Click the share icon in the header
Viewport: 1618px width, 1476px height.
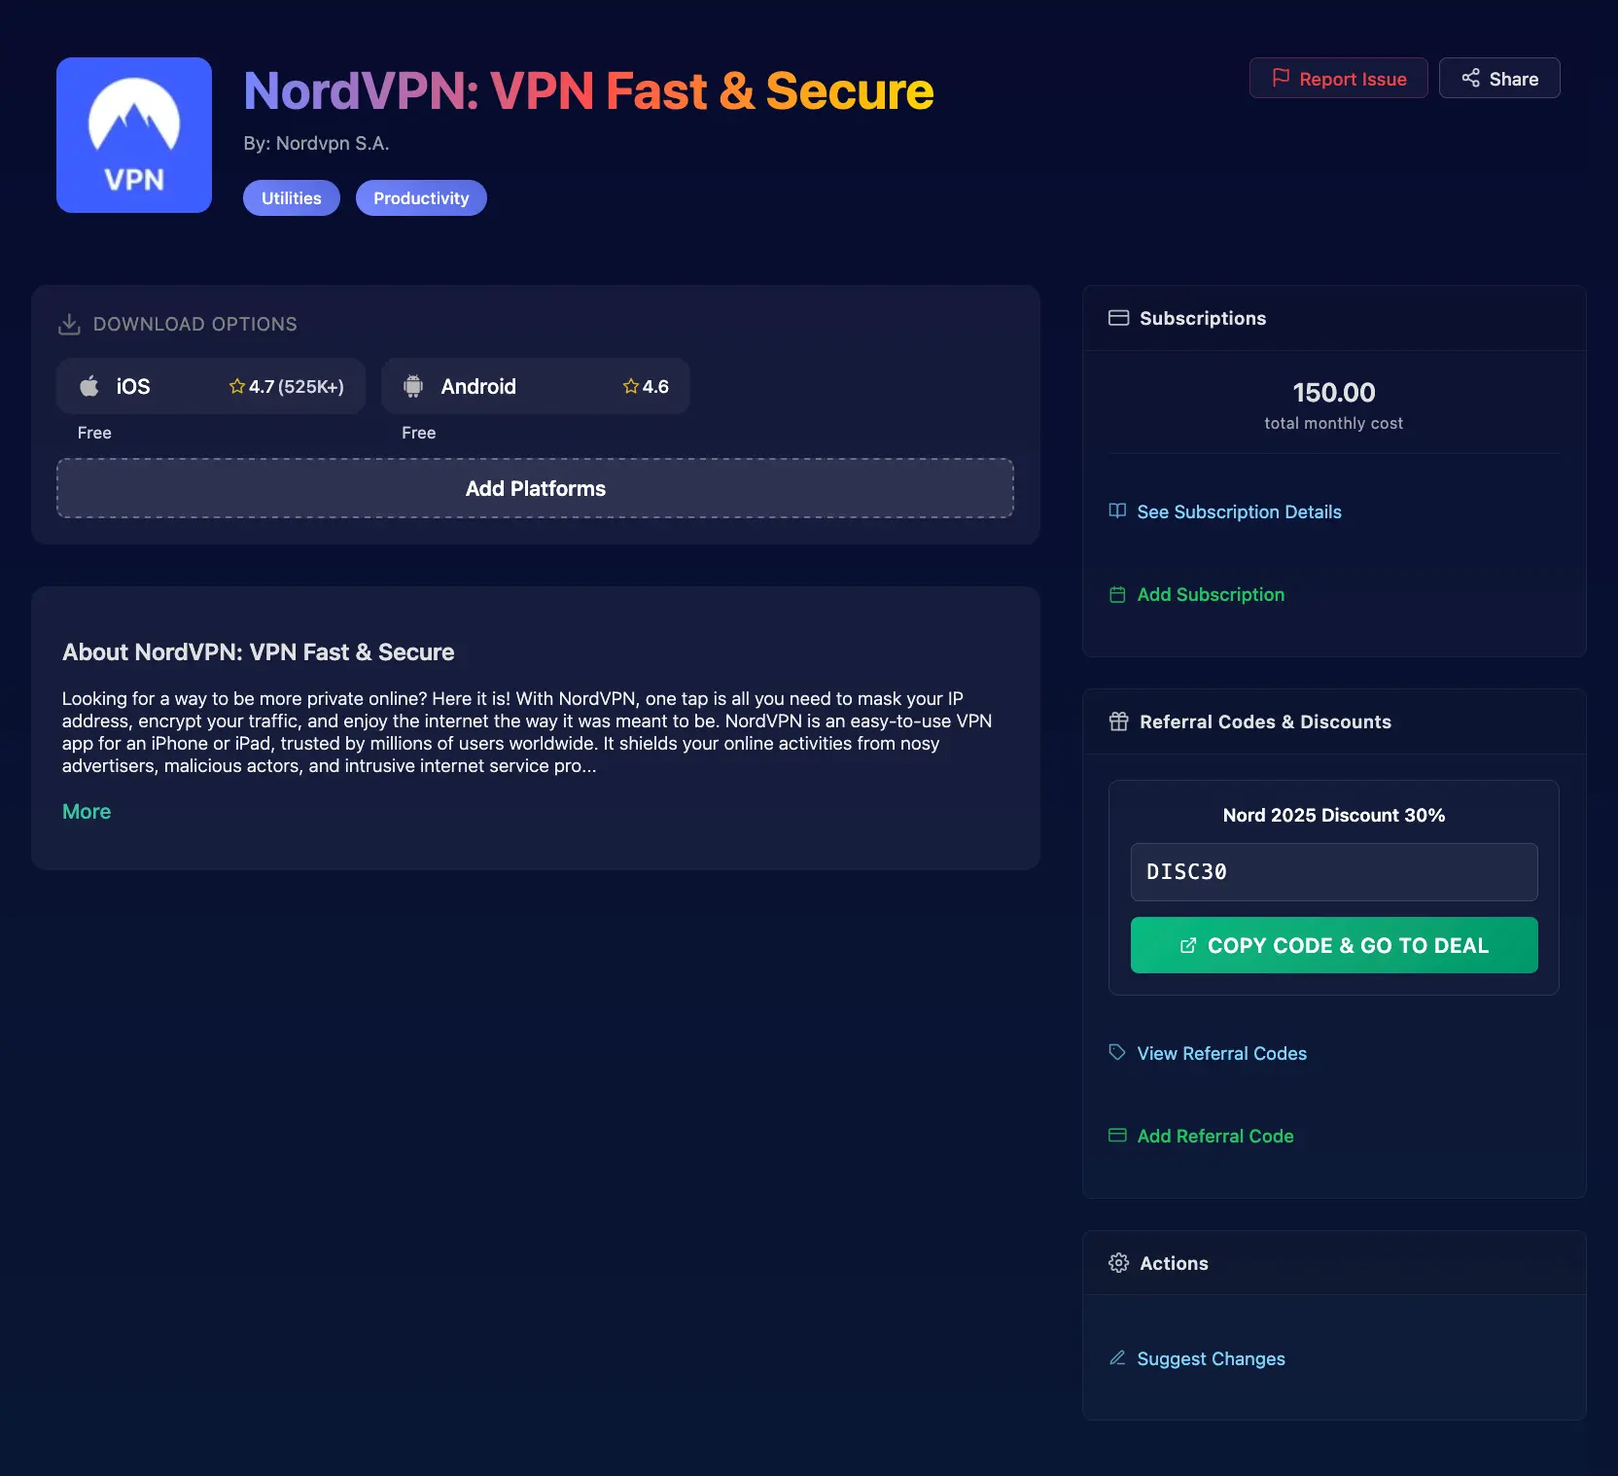click(x=1470, y=78)
